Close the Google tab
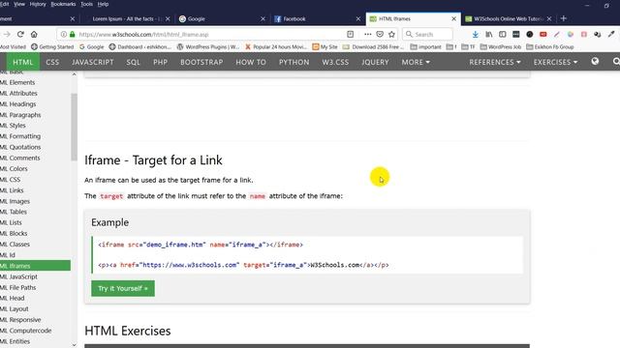 [x=263, y=18]
